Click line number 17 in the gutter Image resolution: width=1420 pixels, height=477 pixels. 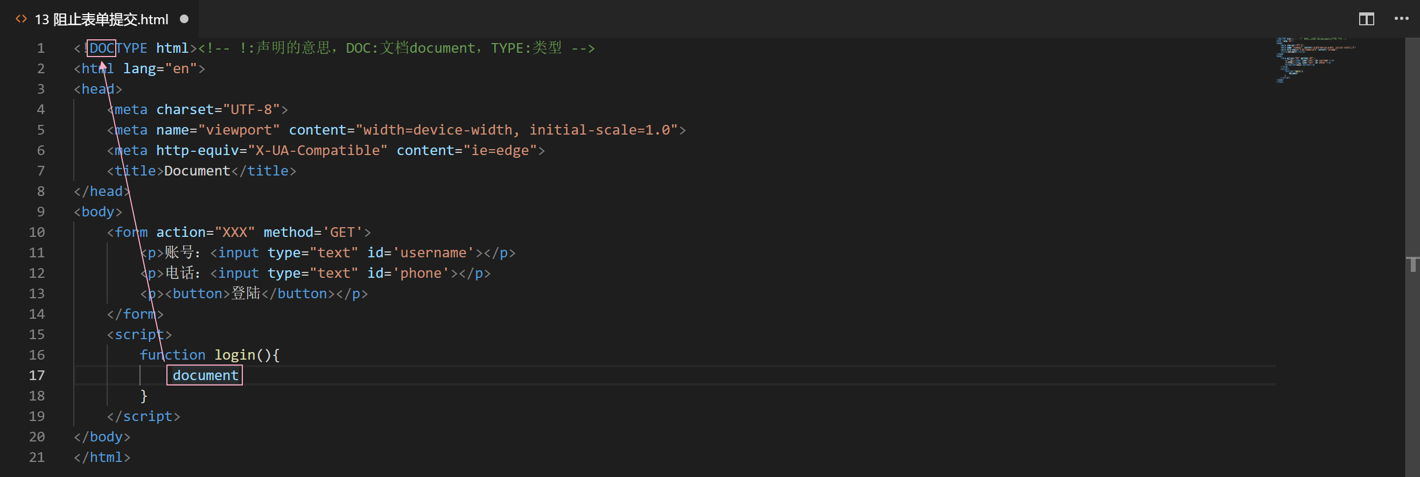[x=37, y=376]
